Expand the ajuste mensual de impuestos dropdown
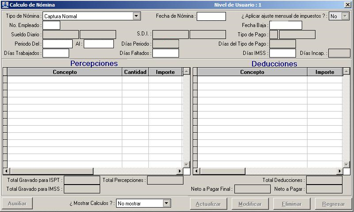 tap(345, 16)
